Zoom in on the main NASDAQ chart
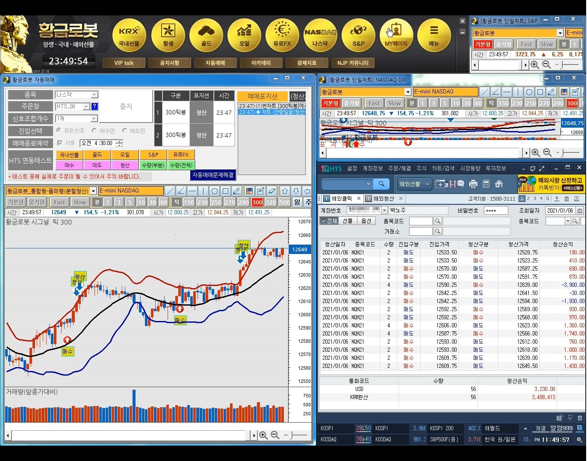 [x=263, y=435]
